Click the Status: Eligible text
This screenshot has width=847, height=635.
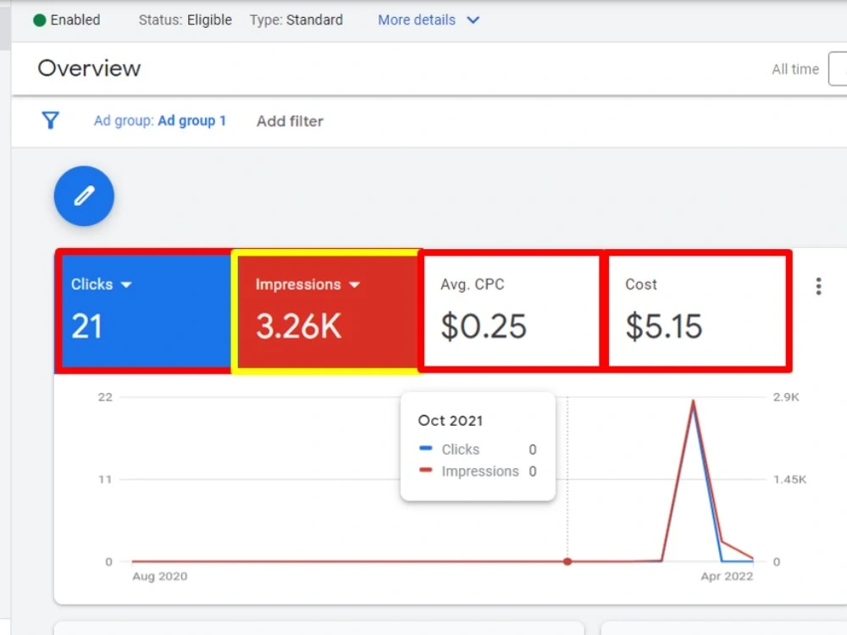click(185, 20)
